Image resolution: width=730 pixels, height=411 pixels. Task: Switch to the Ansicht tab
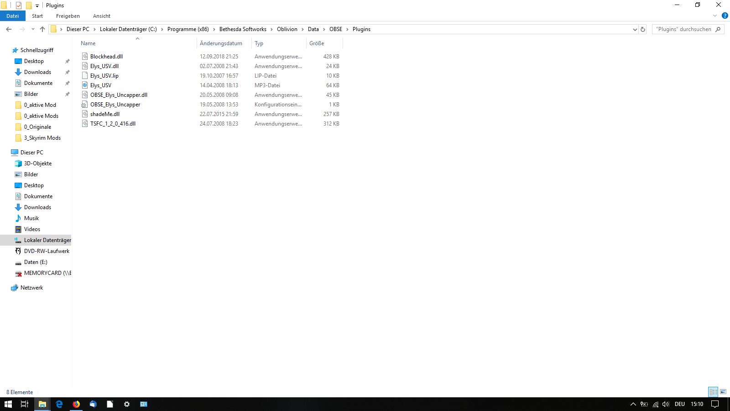pyautogui.click(x=101, y=16)
